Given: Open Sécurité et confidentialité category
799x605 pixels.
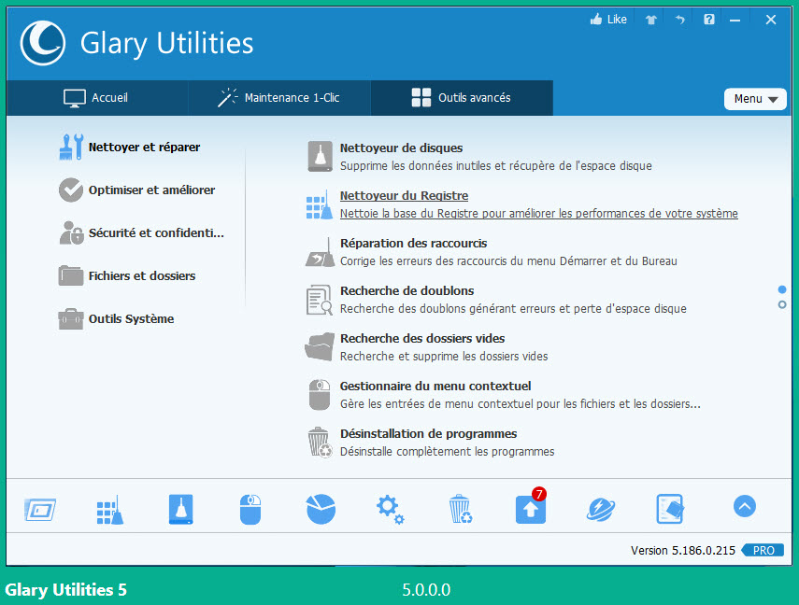Looking at the screenshot, I should (156, 232).
